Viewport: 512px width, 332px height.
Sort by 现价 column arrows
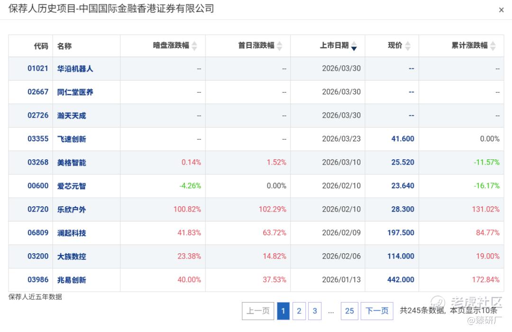click(408, 46)
